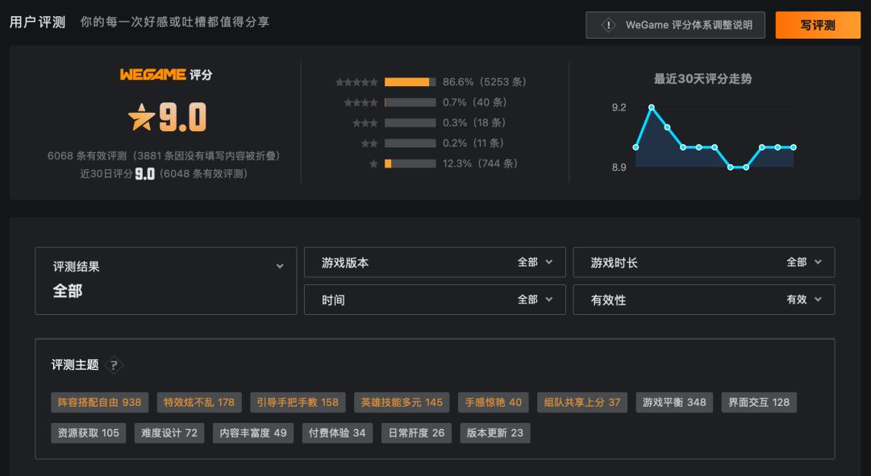Filter by 版本更新 23 tag
Viewport: 871px width, 476px height.
click(495, 433)
